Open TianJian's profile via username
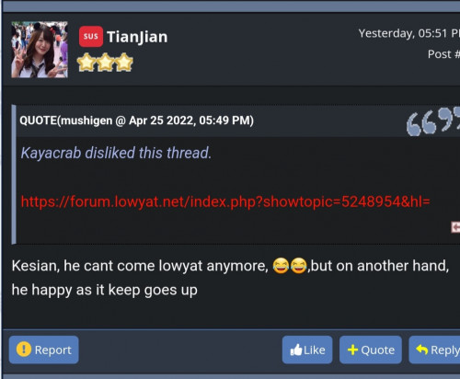This screenshot has width=460, height=379. pos(137,37)
